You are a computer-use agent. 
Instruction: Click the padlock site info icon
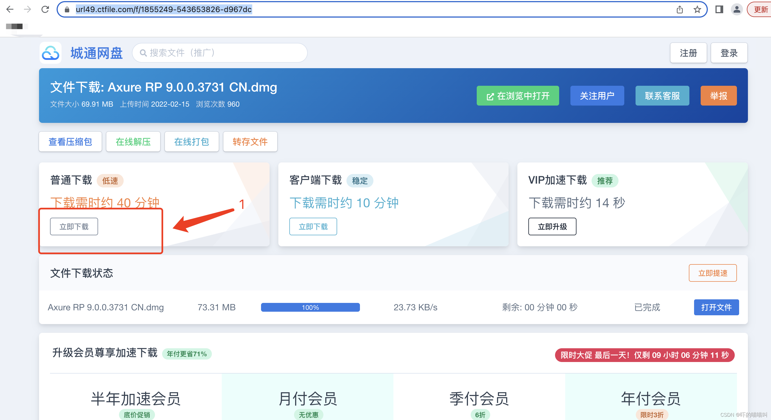[67, 10]
